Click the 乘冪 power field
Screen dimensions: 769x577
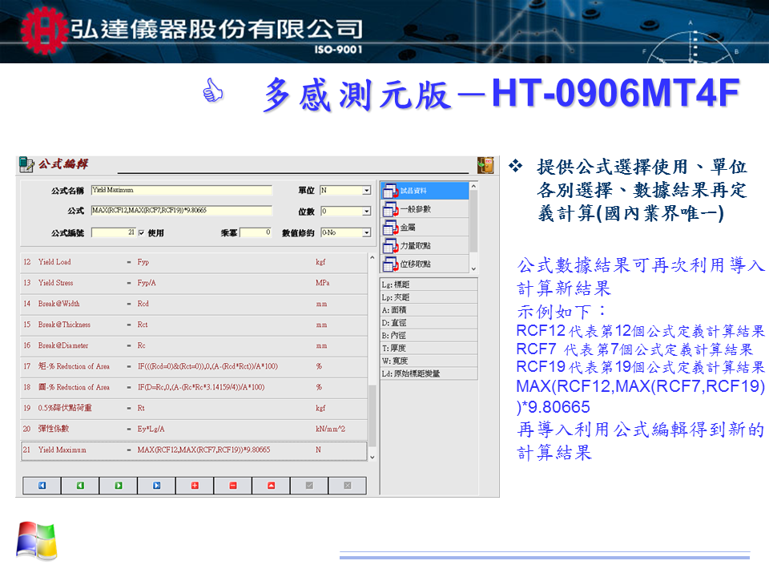(256, 232)
